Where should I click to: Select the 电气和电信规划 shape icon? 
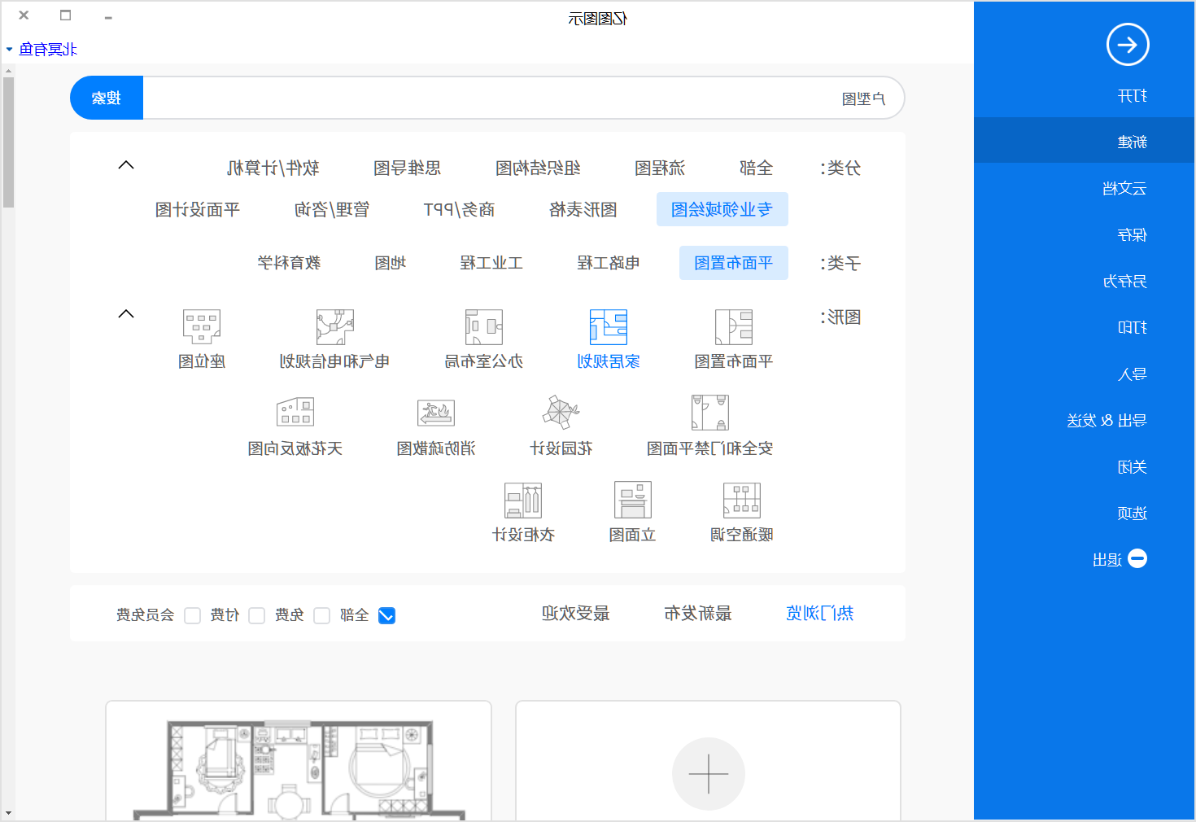[x=335, y=327]
